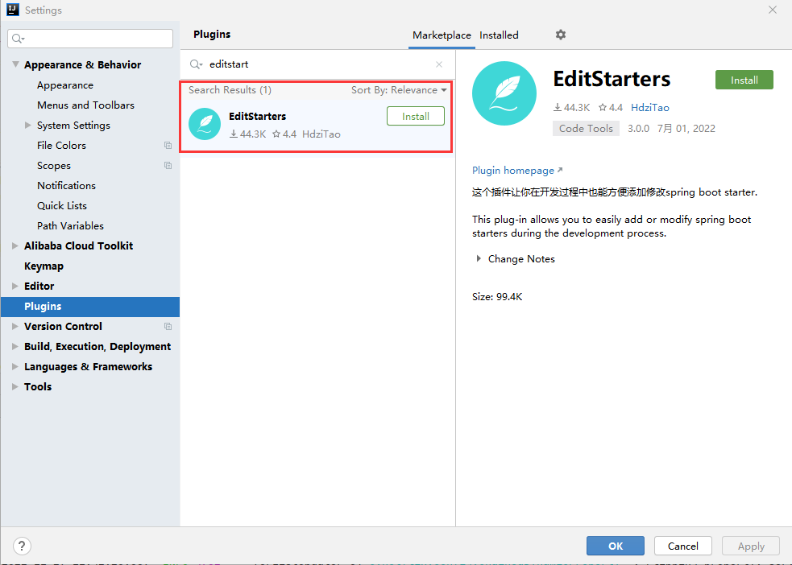The width and height of the screenshot is (792, 565).
Task: Expand the Alibaba Cloud Toolkit section
Action: coord(15,245)
